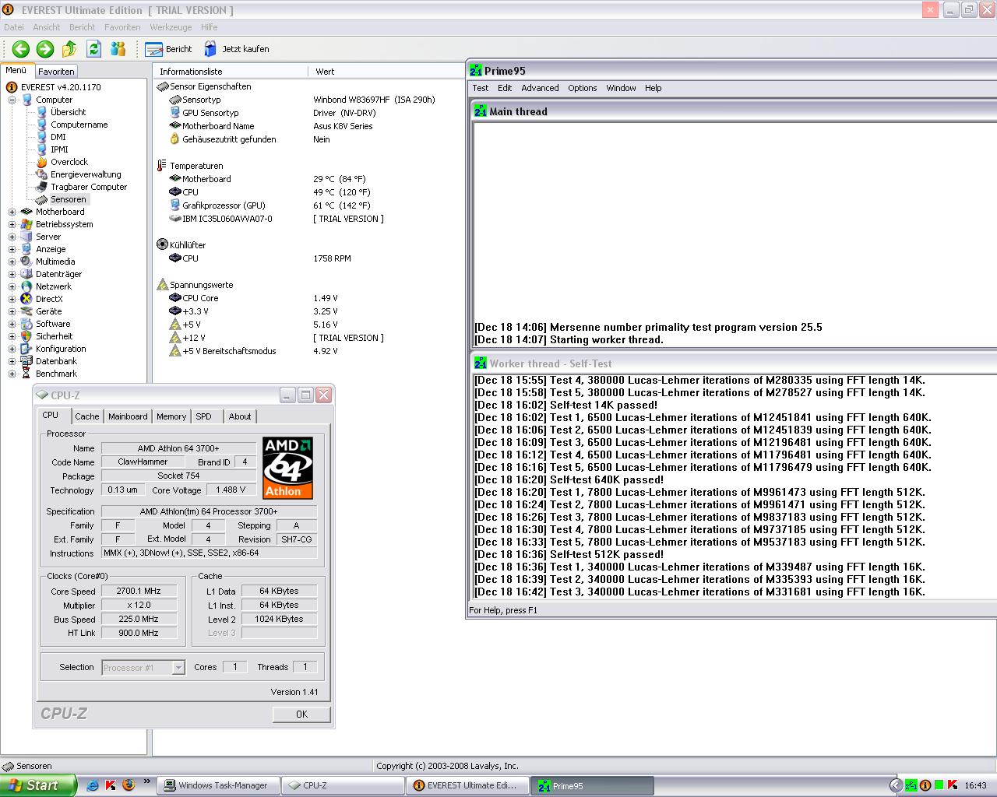This screenshot has height=797, width=997.
Task: Click the Kaspersky icon in system tray
Action: 952,785
